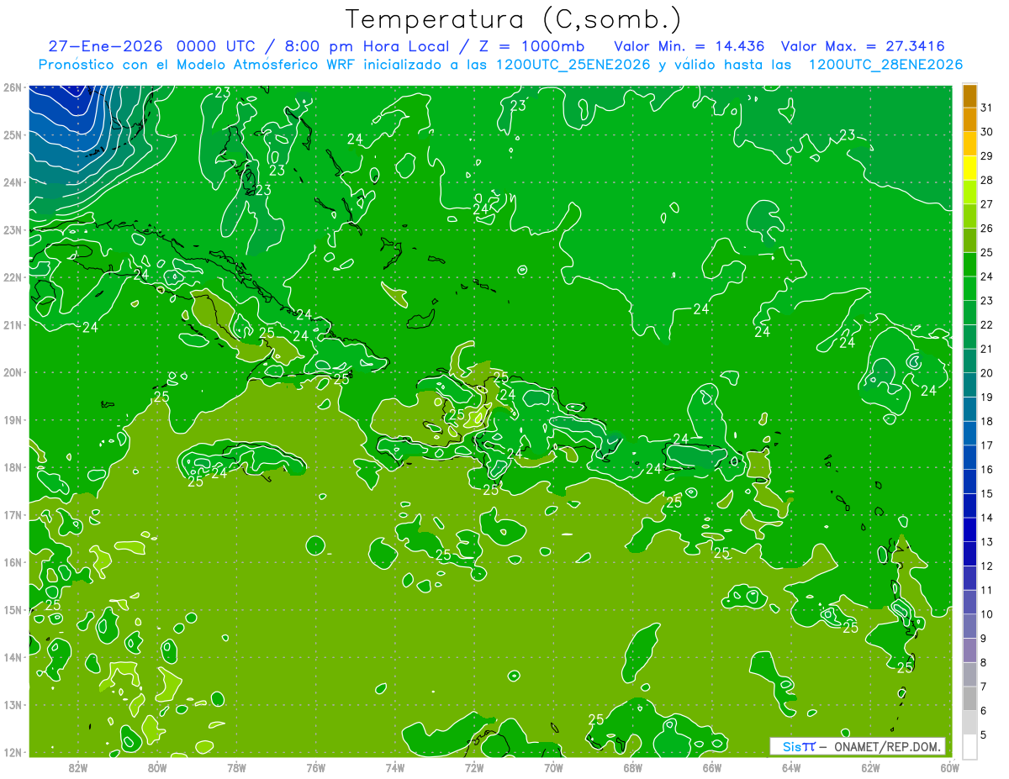Click the 25N latitude axis label
The width and height of the screenshot is (1009, 779).
pyautogui.click(x=12, y=134)
